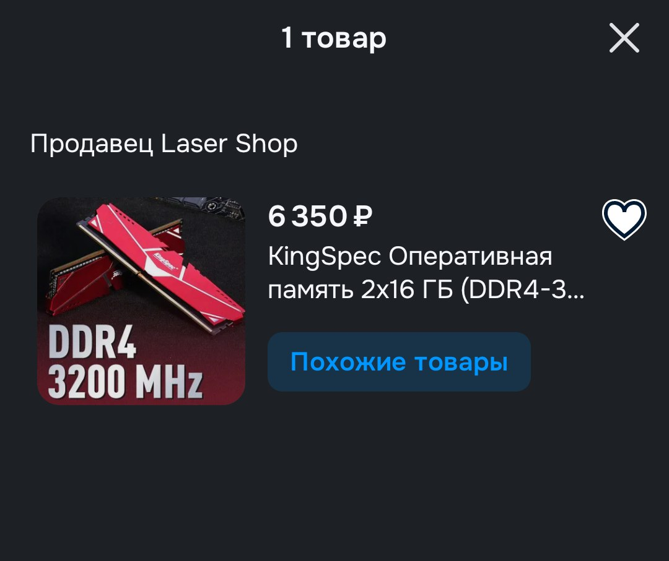Dismiss the product sheet using X icon

coord(624,38)
